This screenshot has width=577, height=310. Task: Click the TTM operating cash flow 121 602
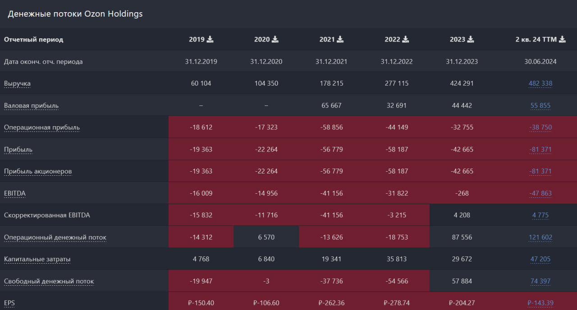(540, 237)
